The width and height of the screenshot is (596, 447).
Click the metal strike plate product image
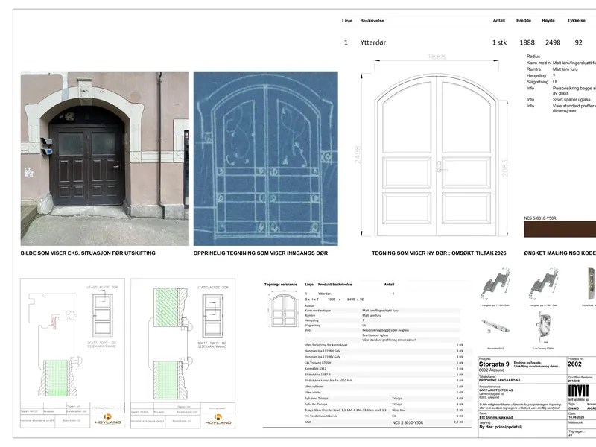(592, 284)
